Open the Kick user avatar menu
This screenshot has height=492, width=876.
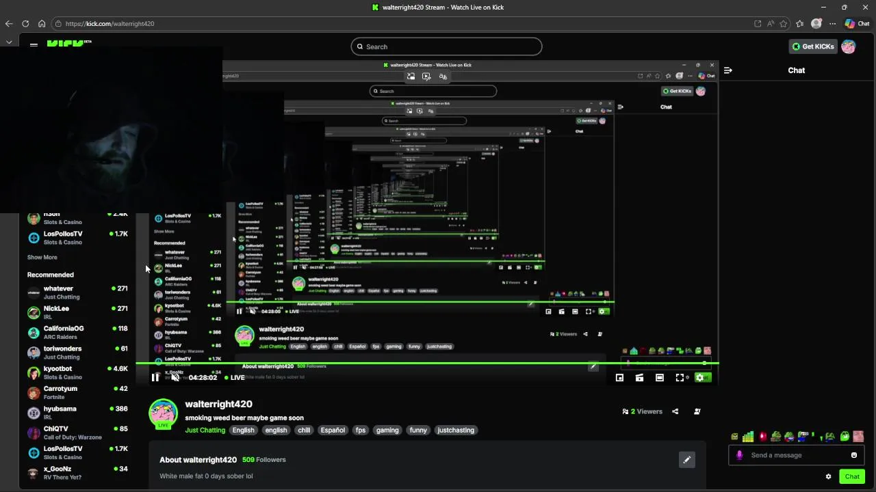coord(849,46)
